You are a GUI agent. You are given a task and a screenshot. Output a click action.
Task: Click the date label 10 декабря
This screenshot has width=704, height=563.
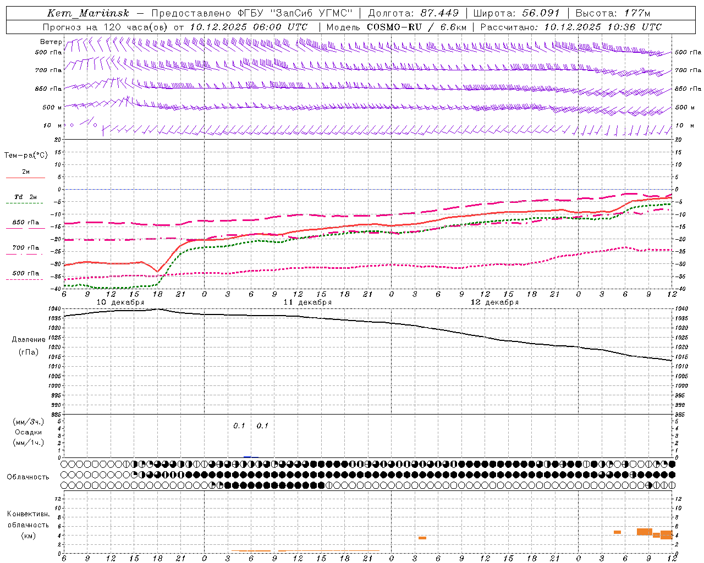point(120,302)
